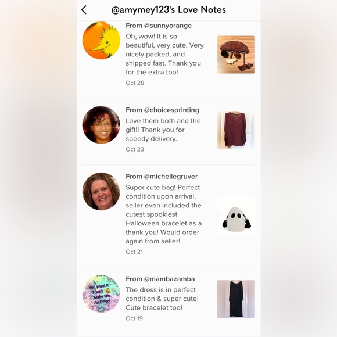
Task: Select the "dress is in perfect condition" note
Action: (x=162, y=299)
